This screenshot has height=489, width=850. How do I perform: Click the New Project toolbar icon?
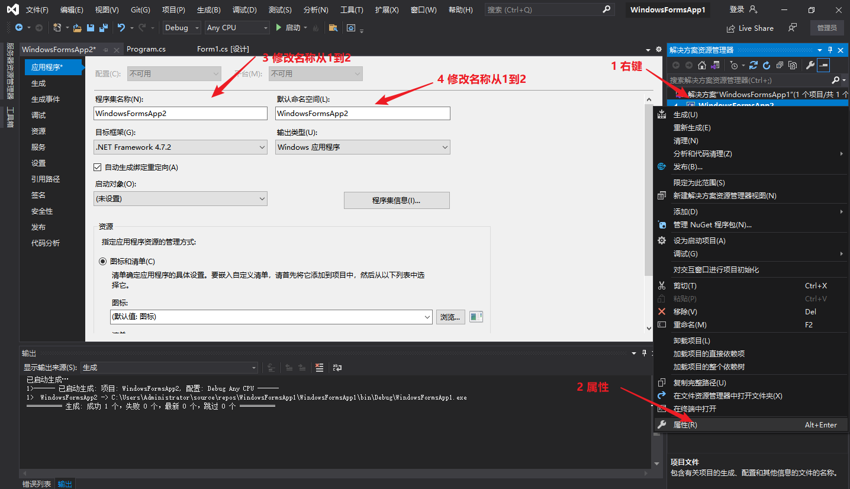click(x=57, y=28)
